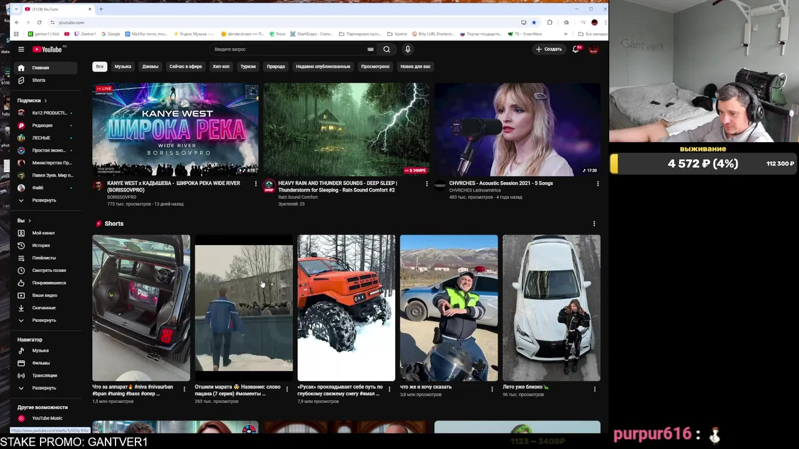The image size is (799, 449).
Task: Go to Главная in the sidebar
Action: (x=45, y=67)
